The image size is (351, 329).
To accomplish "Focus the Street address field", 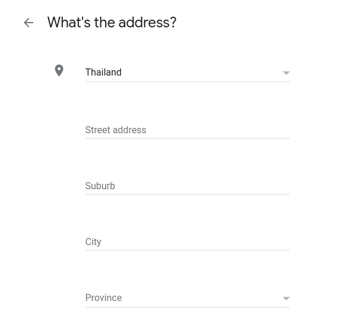I will 188,130.
